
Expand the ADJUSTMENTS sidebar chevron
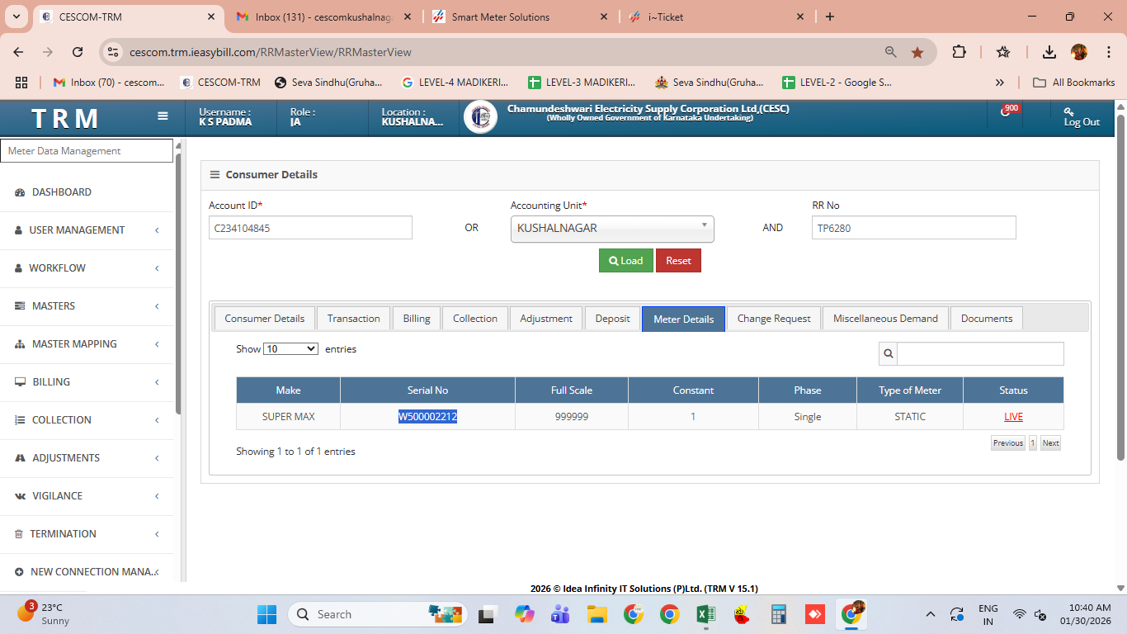[x=157, y=458]
